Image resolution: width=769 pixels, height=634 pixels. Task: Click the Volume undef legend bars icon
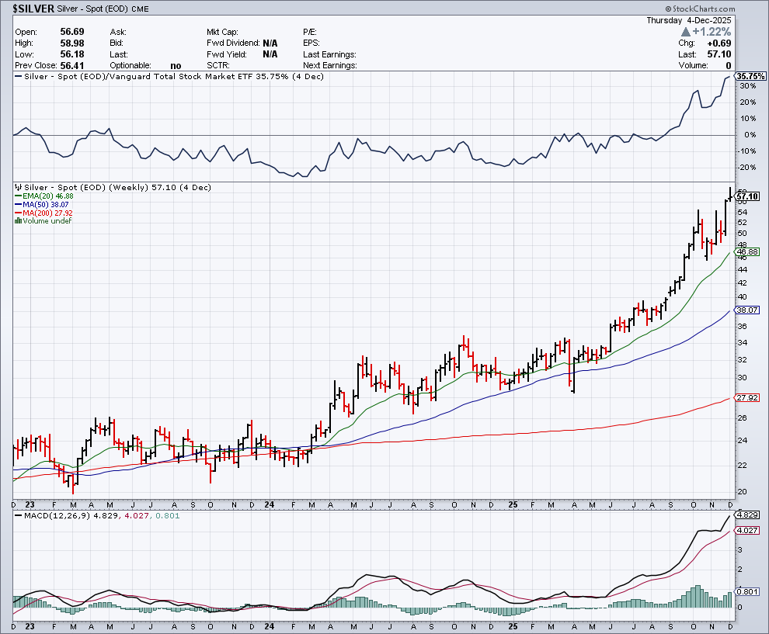(x=17, y=221)
